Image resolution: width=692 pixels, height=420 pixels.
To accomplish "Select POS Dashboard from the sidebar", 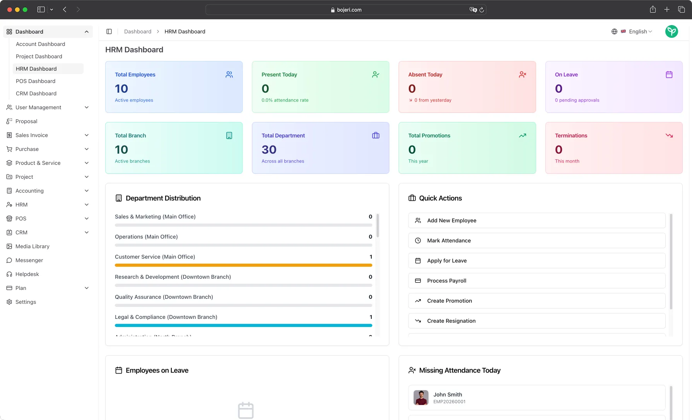I will click(x=36, y=81).
